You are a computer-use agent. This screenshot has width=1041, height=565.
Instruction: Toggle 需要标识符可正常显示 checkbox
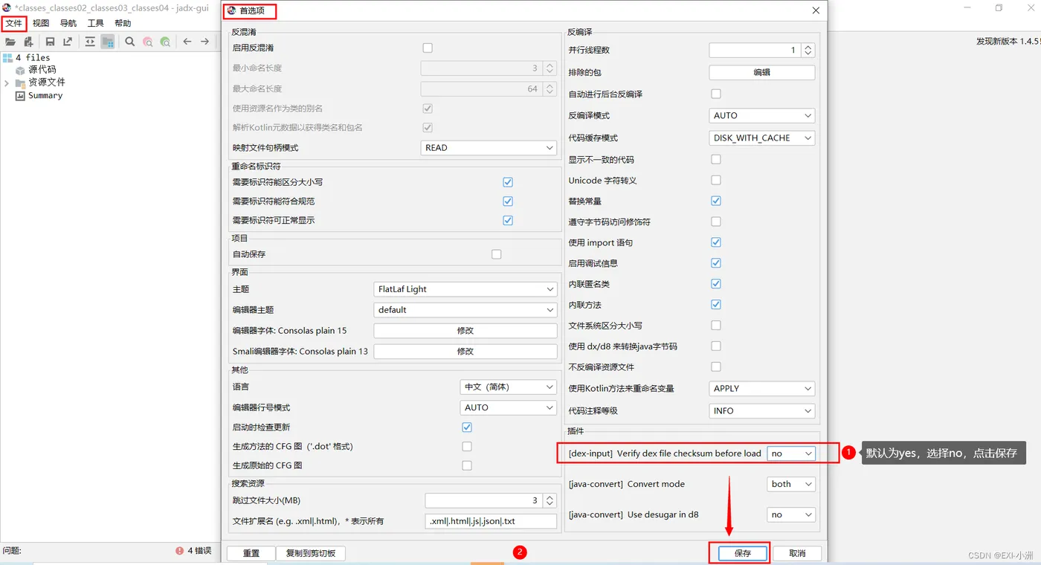(x=508, y=221)
